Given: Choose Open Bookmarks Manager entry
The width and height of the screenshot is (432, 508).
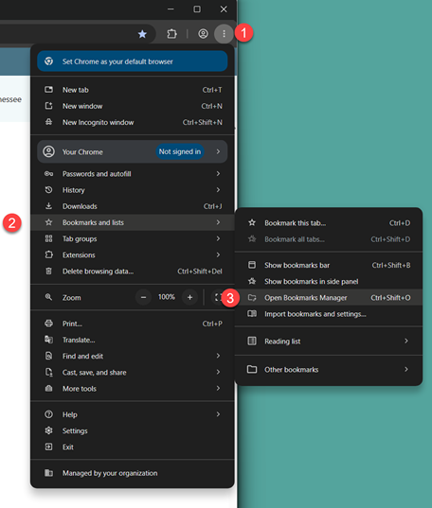Looking at the screenshot, I should (329, 297).
